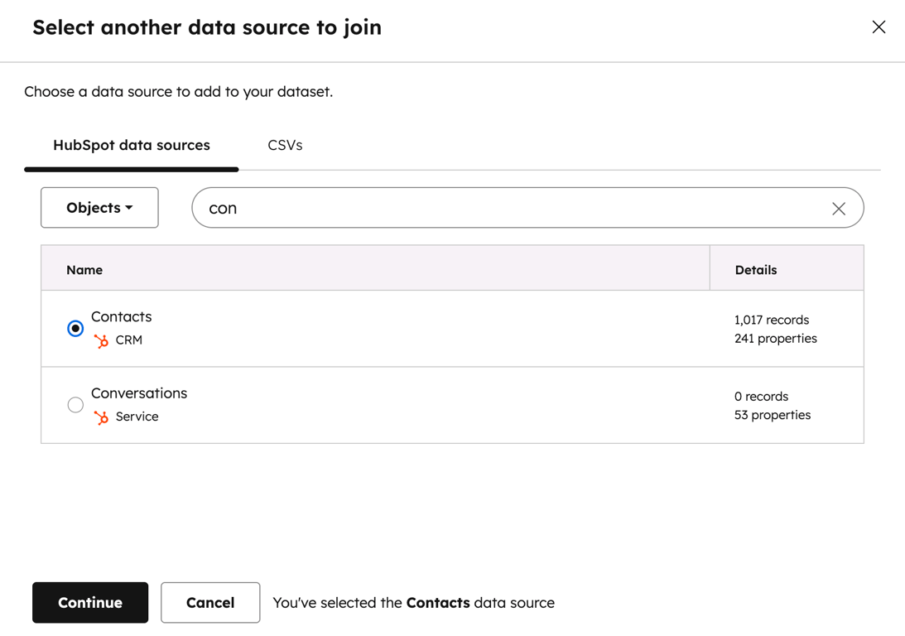The width and height of the screenshot is (905, 636).
Task: Click the CRM label under Contacts
Action: 129,340
